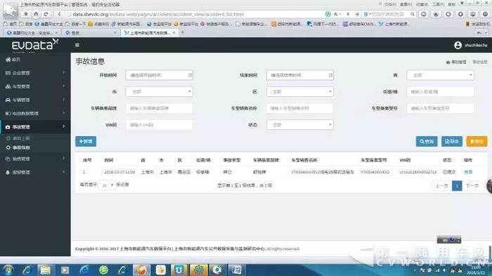Image resolution: width=492 pixels, height=276 pixels.
Task: Toggle the sidebar with the hamburger icon
Action: 77,45
